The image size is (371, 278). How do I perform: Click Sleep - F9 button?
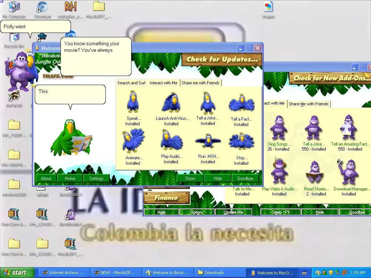281,212
